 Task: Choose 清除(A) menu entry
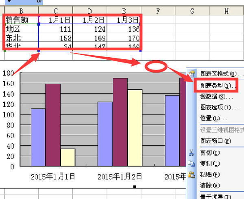tap(210, 185)
